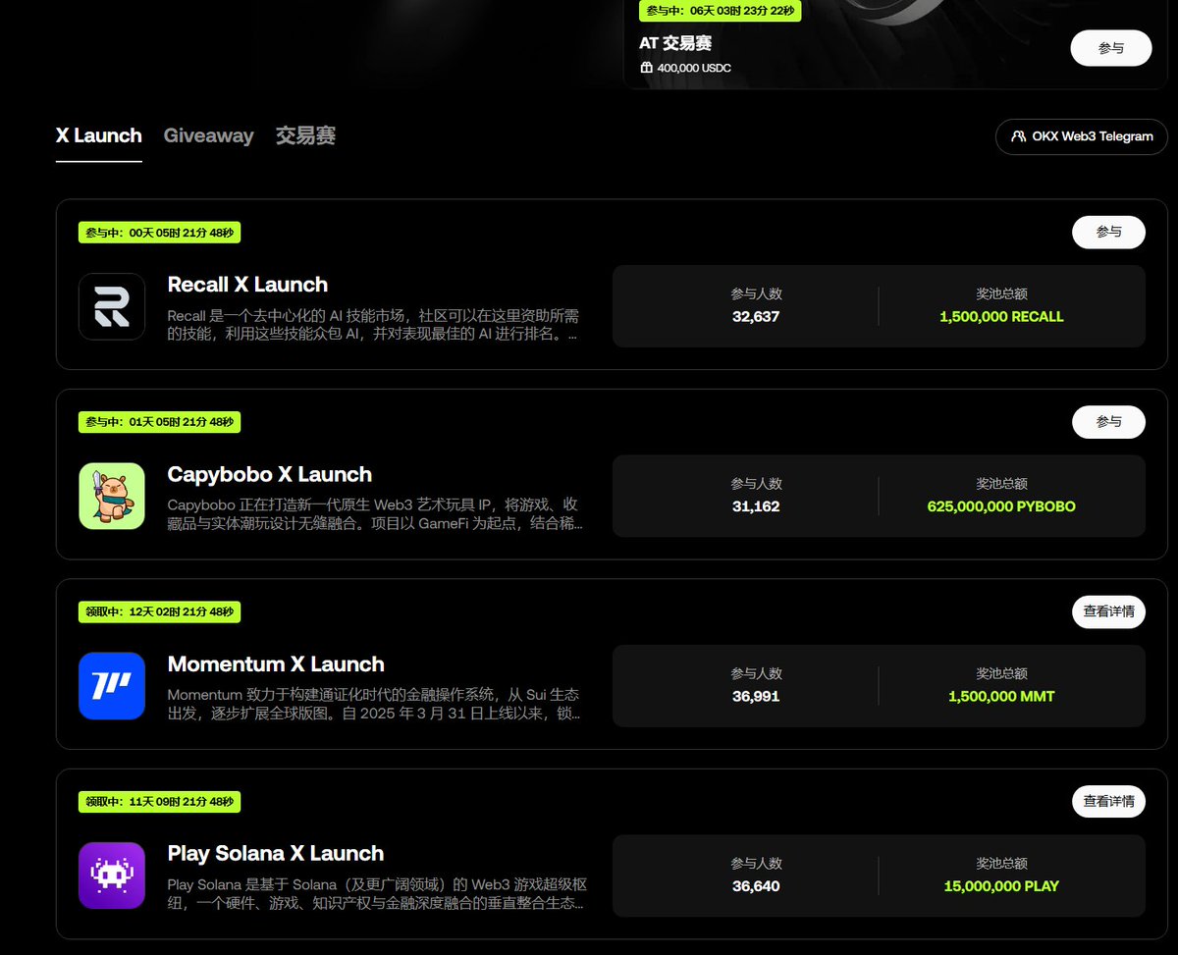
Task: Click participant count 36,991
Action: 756,696
